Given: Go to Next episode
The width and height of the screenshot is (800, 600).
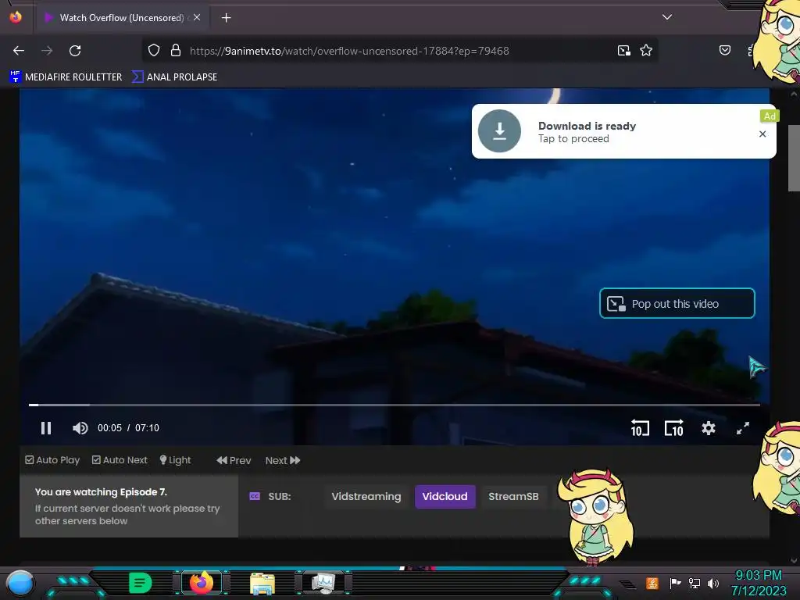Looking at the screenshot, I should (283, 460).
